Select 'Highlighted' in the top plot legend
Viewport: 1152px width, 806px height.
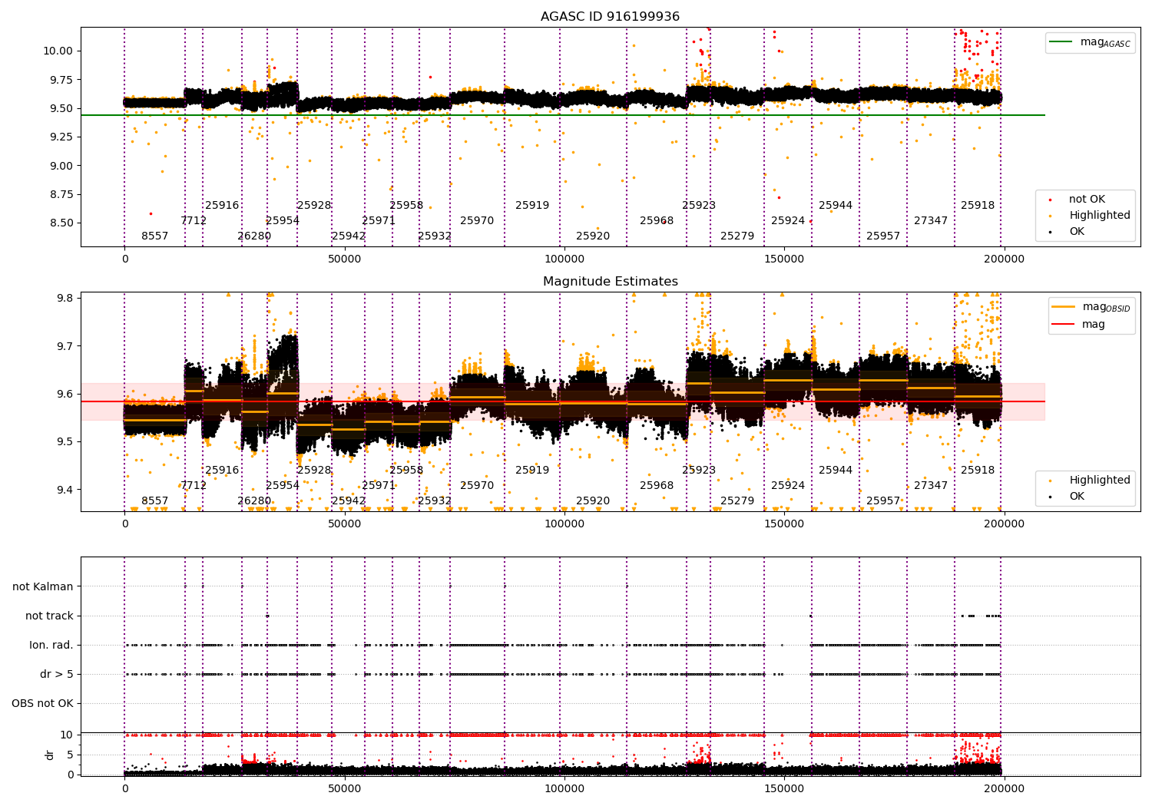pos(1100,216)
